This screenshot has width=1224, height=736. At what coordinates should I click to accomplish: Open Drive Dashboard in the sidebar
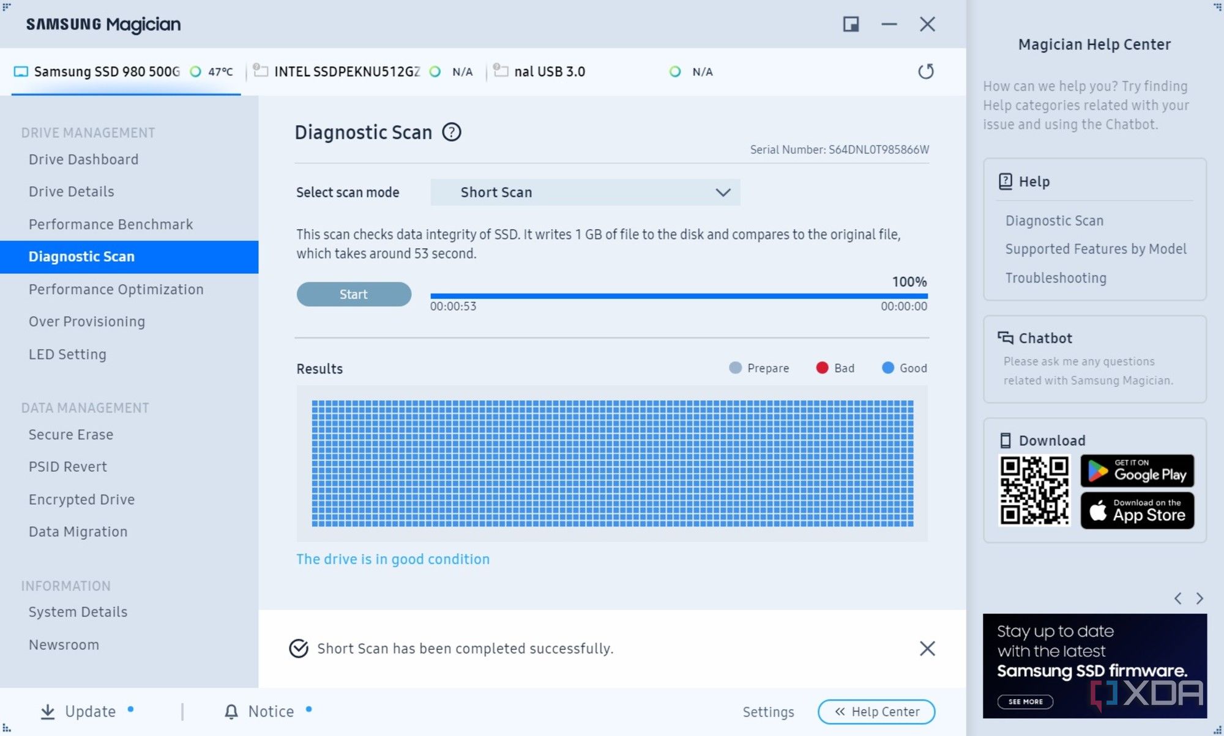click(84, 160)
